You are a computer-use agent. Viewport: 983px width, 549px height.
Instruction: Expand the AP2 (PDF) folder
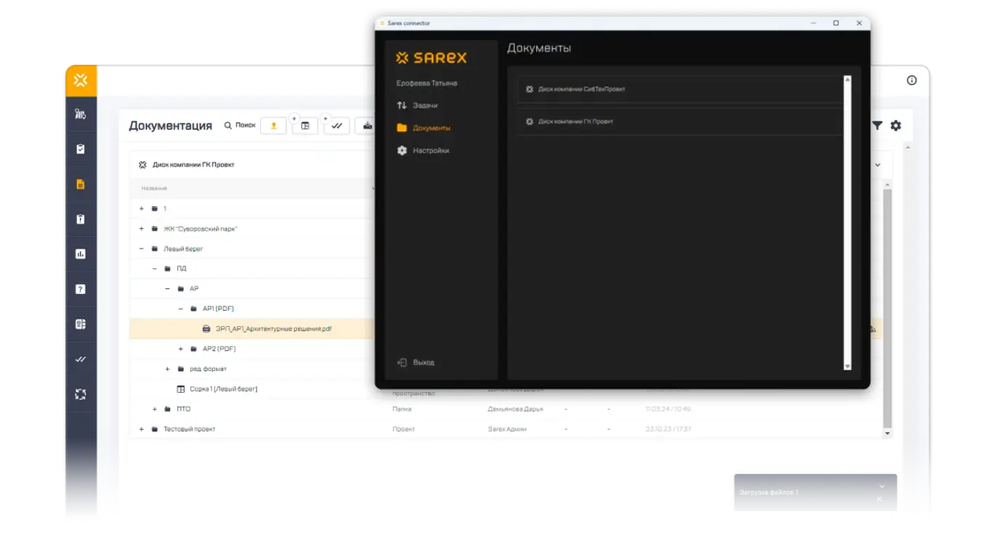pos(181,349)
